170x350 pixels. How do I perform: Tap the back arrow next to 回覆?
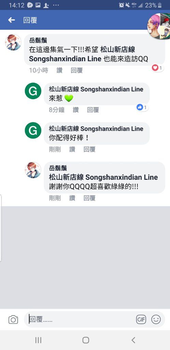[11, 20]
